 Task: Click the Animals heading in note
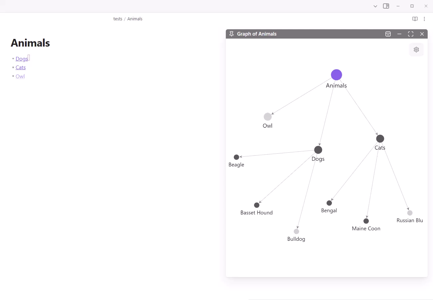(30, 43)
